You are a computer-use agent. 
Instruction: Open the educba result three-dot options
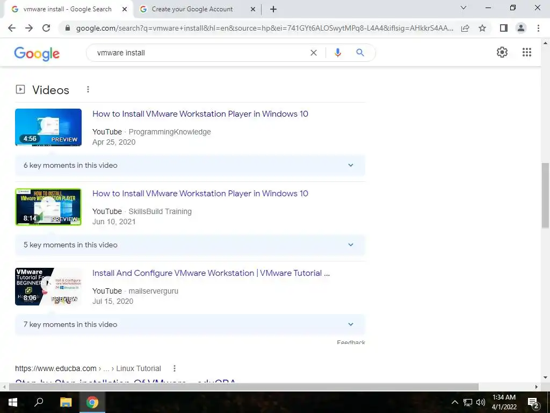[x=175, y=368]
